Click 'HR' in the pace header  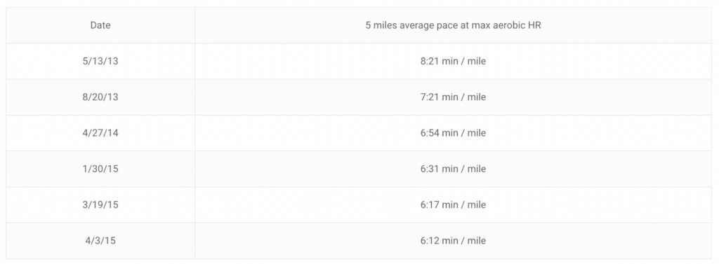click(x=535, y=26)
